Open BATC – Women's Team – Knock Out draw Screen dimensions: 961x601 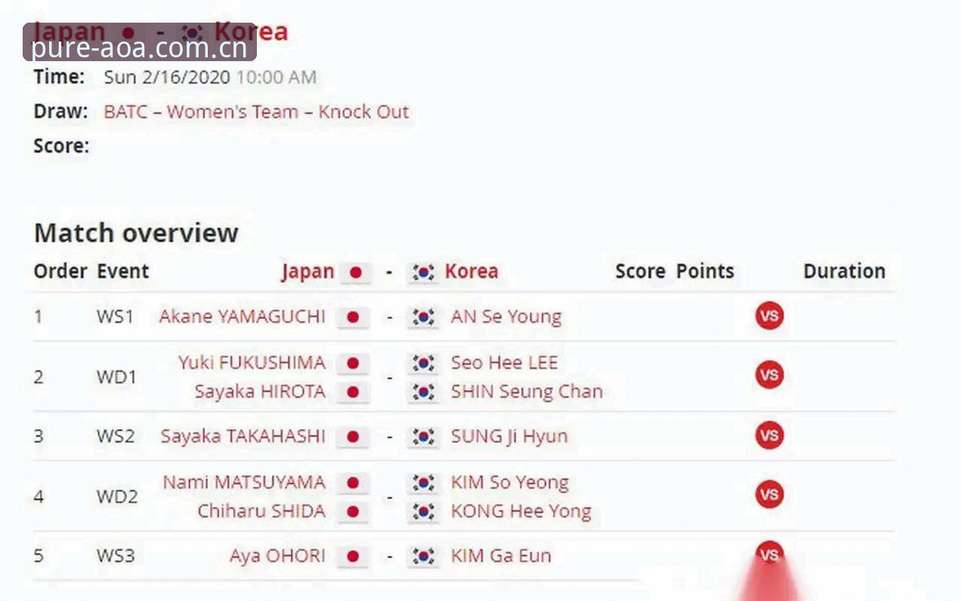coord(256,112)
